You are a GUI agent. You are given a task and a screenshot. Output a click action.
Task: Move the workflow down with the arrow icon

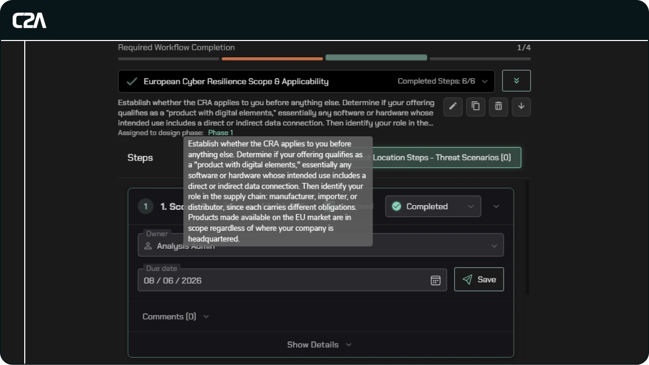[521, 107]
